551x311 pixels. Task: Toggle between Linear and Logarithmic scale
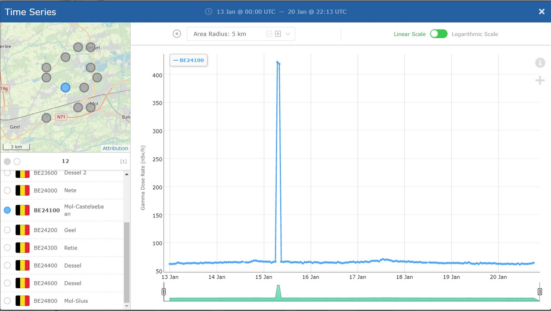[x=439, y=34]
